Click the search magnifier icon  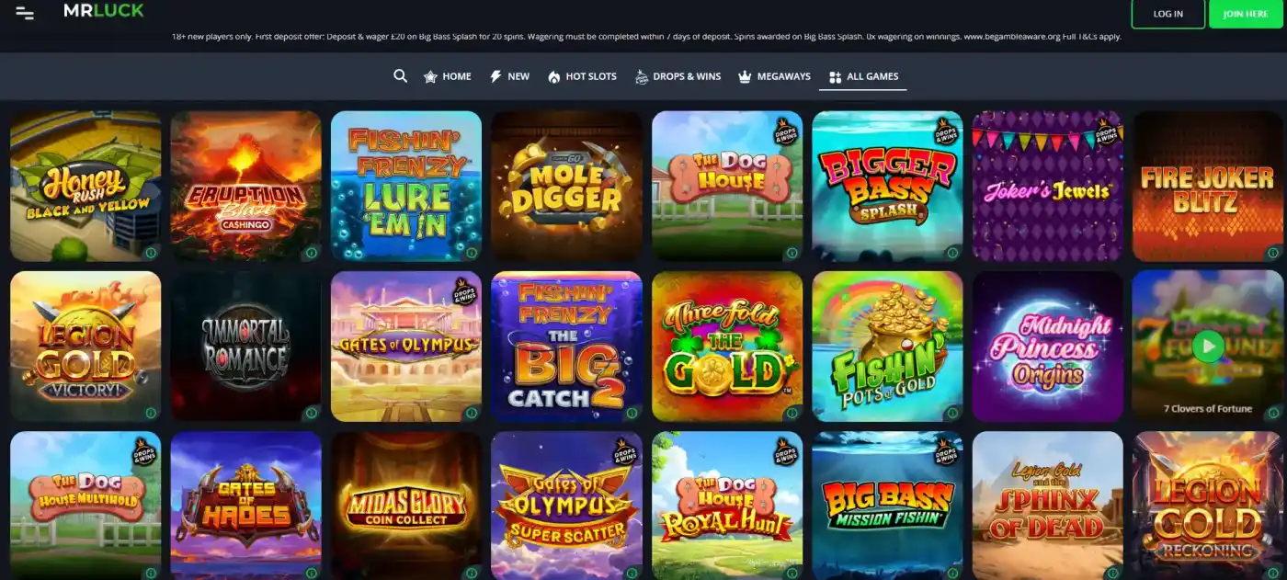coord(400,76)
